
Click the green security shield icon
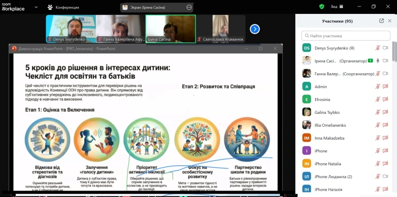(x=322, y=7)
